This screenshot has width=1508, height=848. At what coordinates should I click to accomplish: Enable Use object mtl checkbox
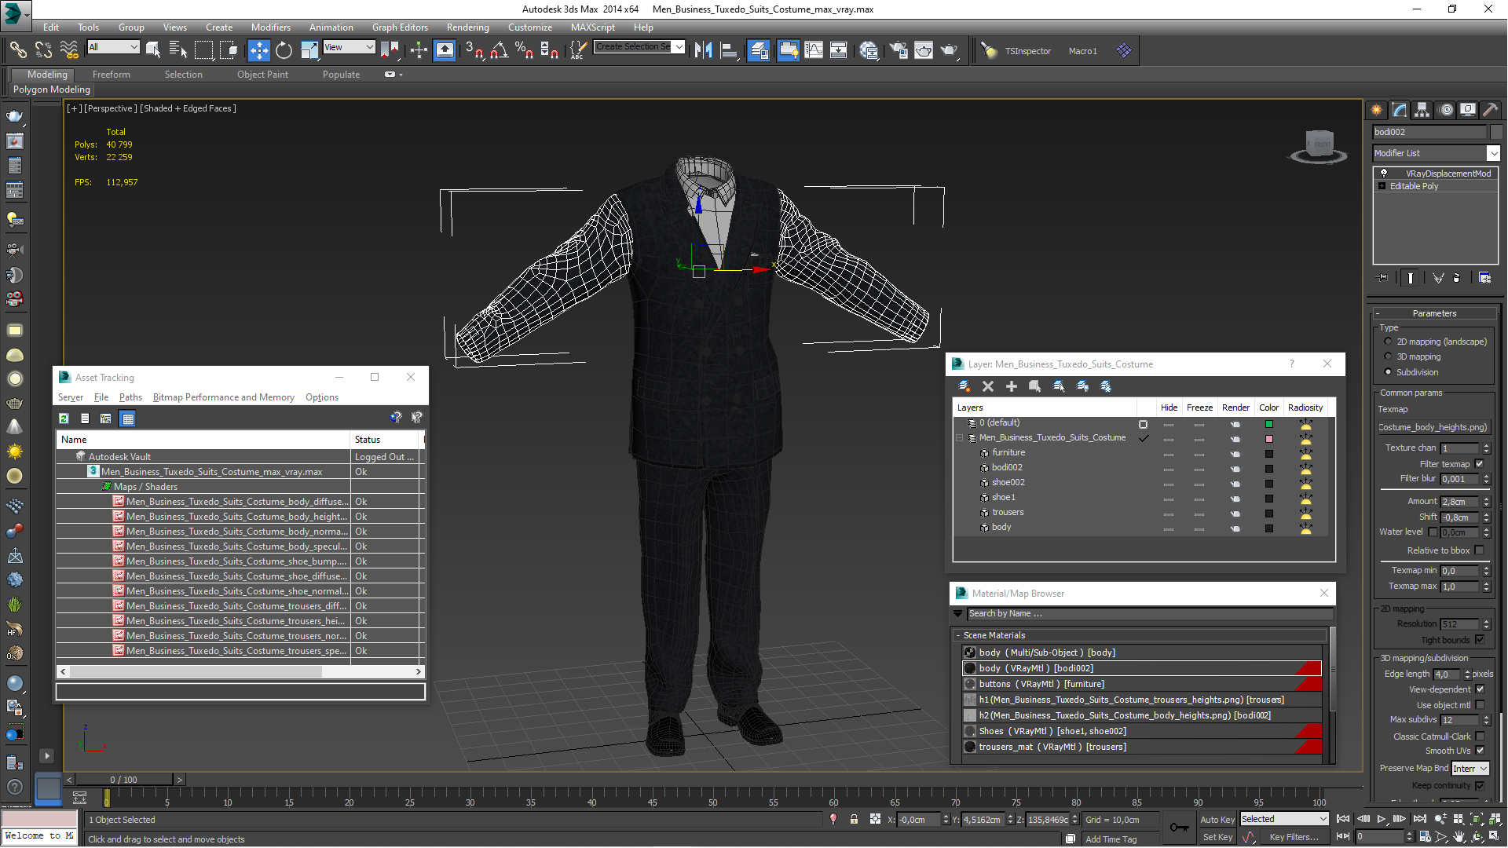(1480, 705)
